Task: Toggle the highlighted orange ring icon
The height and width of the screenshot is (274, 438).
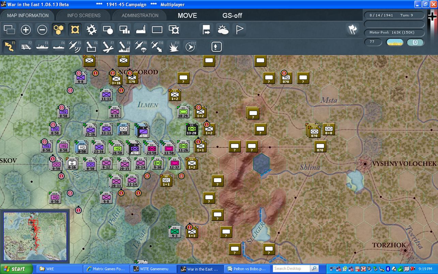Action: coord(75,30)
